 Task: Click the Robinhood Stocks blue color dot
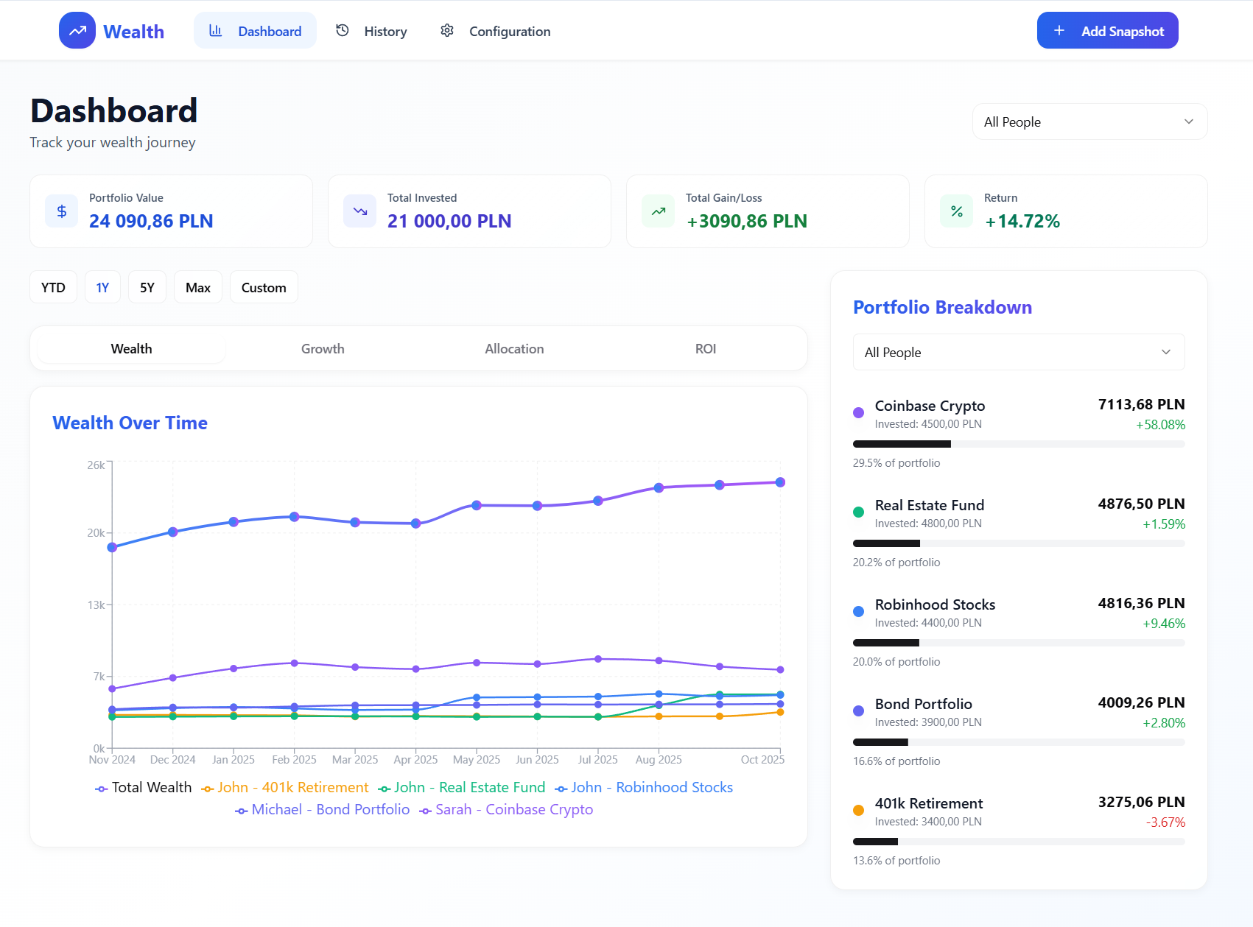click(x=858, y=611)
